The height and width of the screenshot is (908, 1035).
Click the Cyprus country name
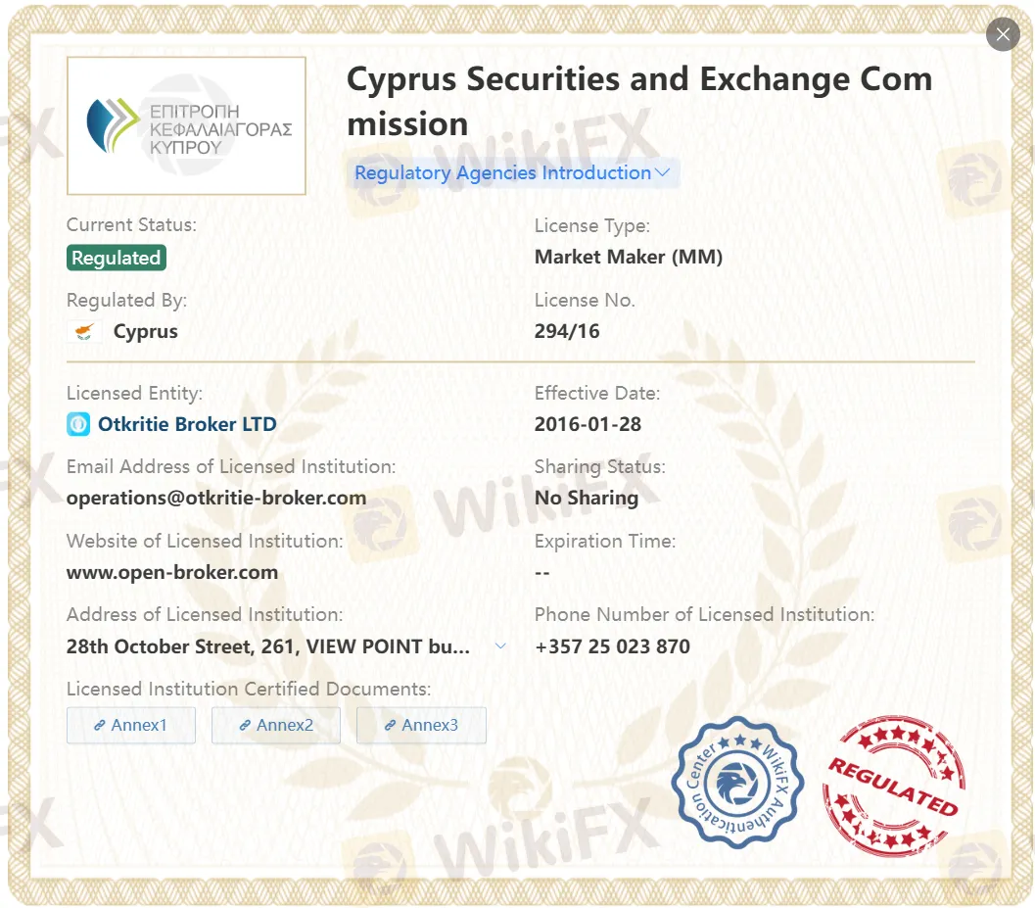pyautogui.click(x=146, y=331)
